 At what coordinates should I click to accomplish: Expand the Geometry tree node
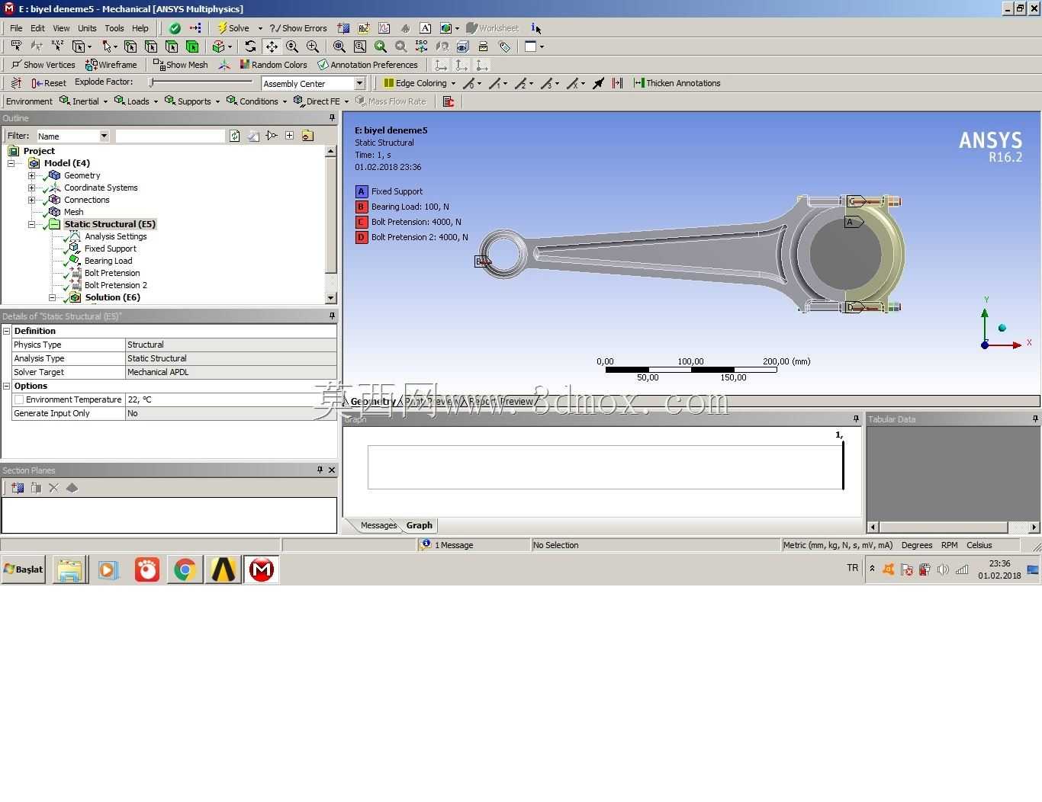pos(31,175)
